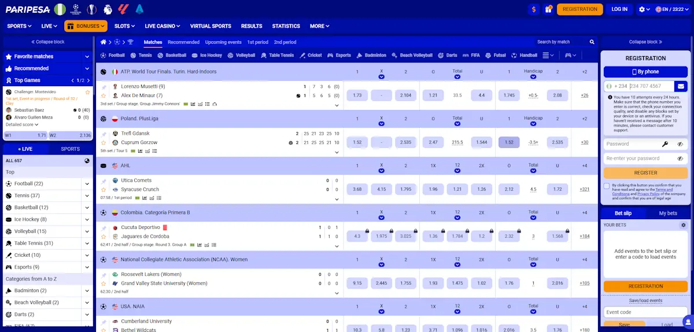Image resolution: width=694 pixels, height=332 pixels.
Task: Add Alex De Minaur match to favorites
Action: coord(104,95)
